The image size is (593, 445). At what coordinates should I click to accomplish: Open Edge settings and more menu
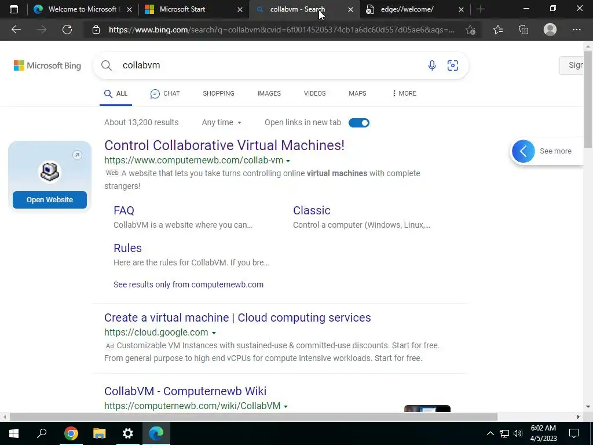click(576, 30)
